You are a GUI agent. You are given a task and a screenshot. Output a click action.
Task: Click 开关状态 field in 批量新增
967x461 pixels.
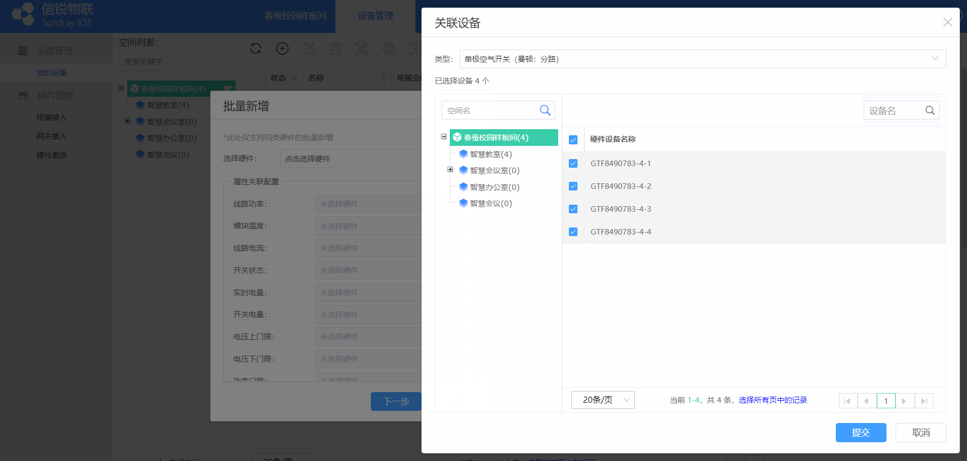click(369, 270)
